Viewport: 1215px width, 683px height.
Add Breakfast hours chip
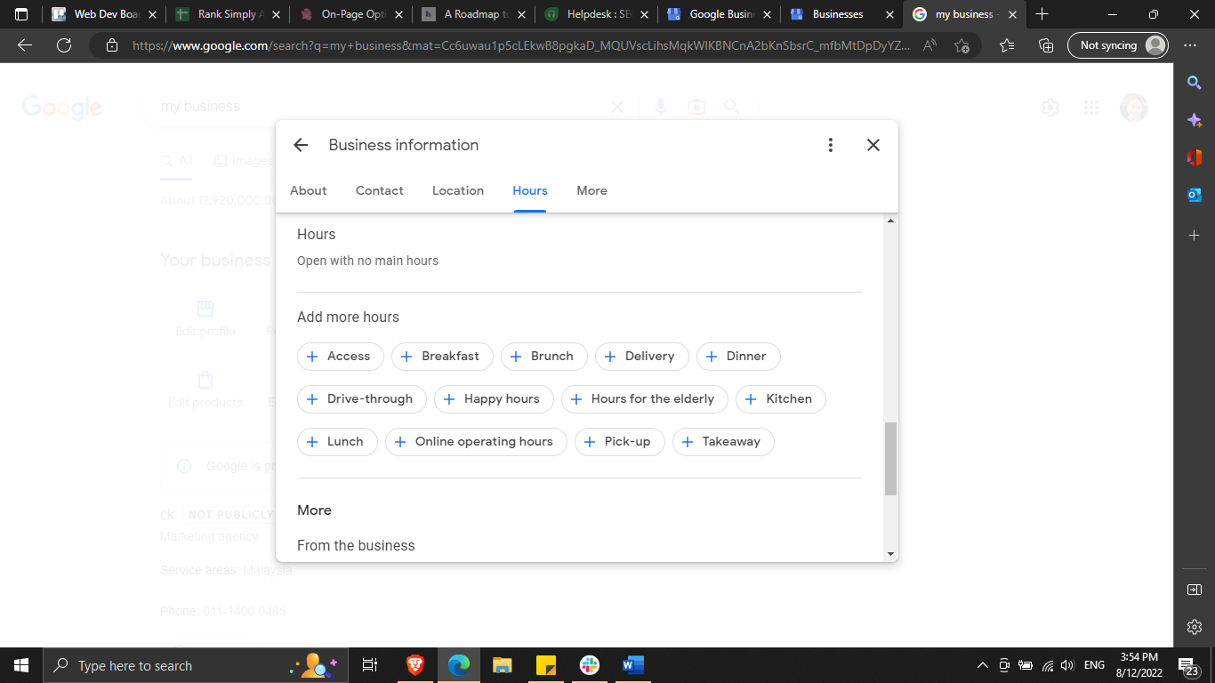pos(441,357)
